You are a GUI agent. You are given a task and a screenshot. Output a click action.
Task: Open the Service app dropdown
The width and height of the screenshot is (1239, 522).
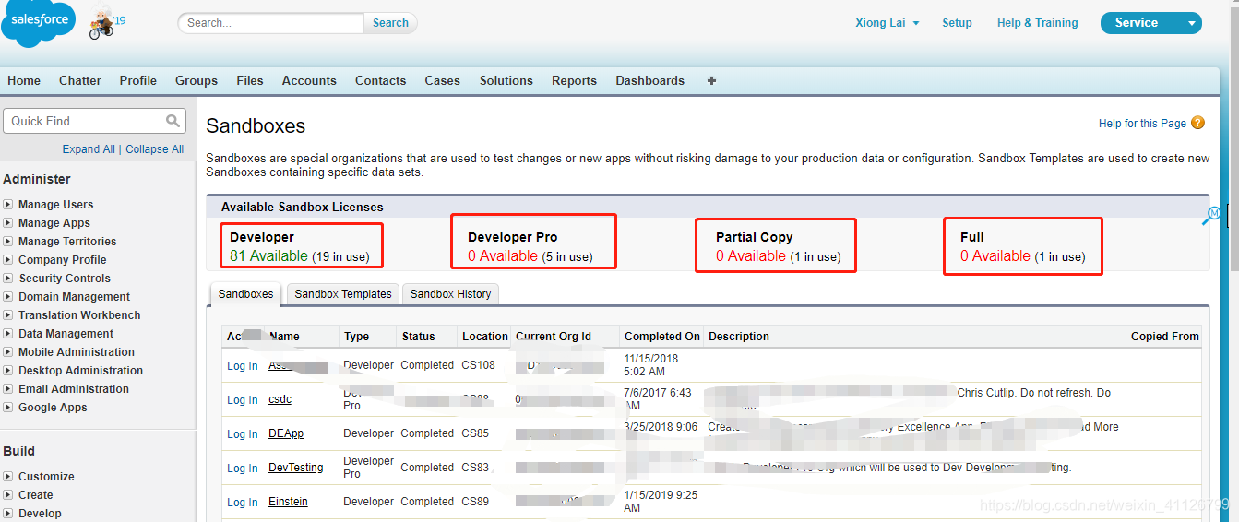tap(1151, 23)
